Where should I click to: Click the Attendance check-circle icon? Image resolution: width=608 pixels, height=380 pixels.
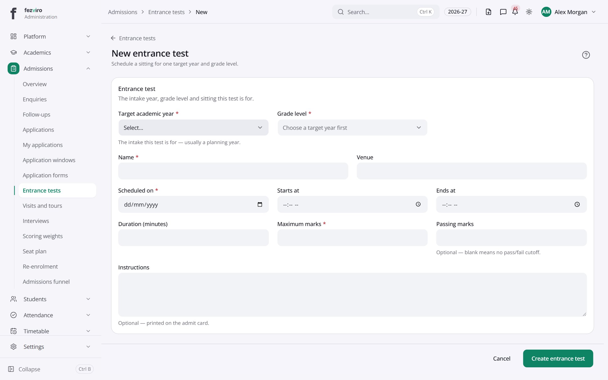click(x=14, y=315)
